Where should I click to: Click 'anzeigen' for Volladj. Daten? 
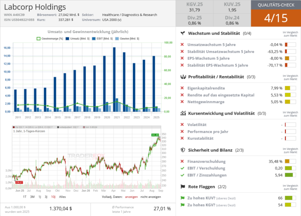pos(131,197)
